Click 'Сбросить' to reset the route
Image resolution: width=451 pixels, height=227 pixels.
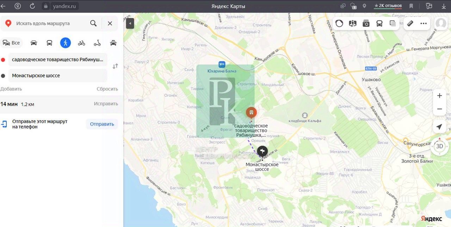click(x=107, y=89)
